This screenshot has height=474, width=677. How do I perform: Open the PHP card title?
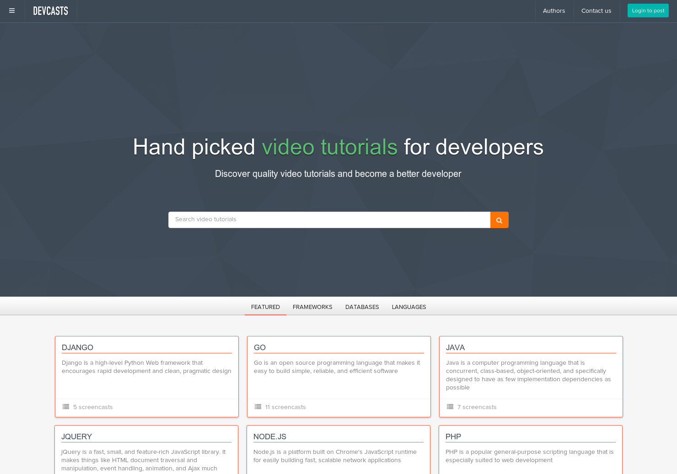(x=453, y=437)
